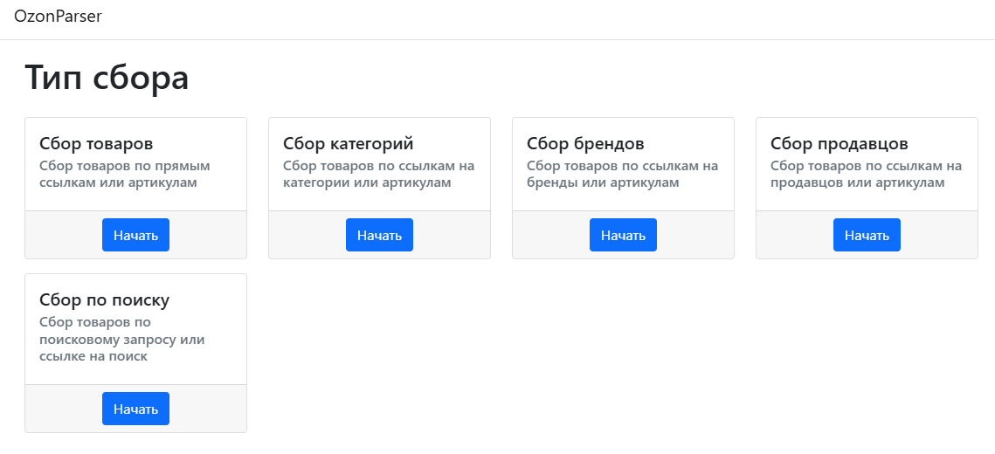Image resolution: width=995 pixels, height=454 pixels.
Task: Start the Сбор товаров collection
Action: tap(135, 235)
